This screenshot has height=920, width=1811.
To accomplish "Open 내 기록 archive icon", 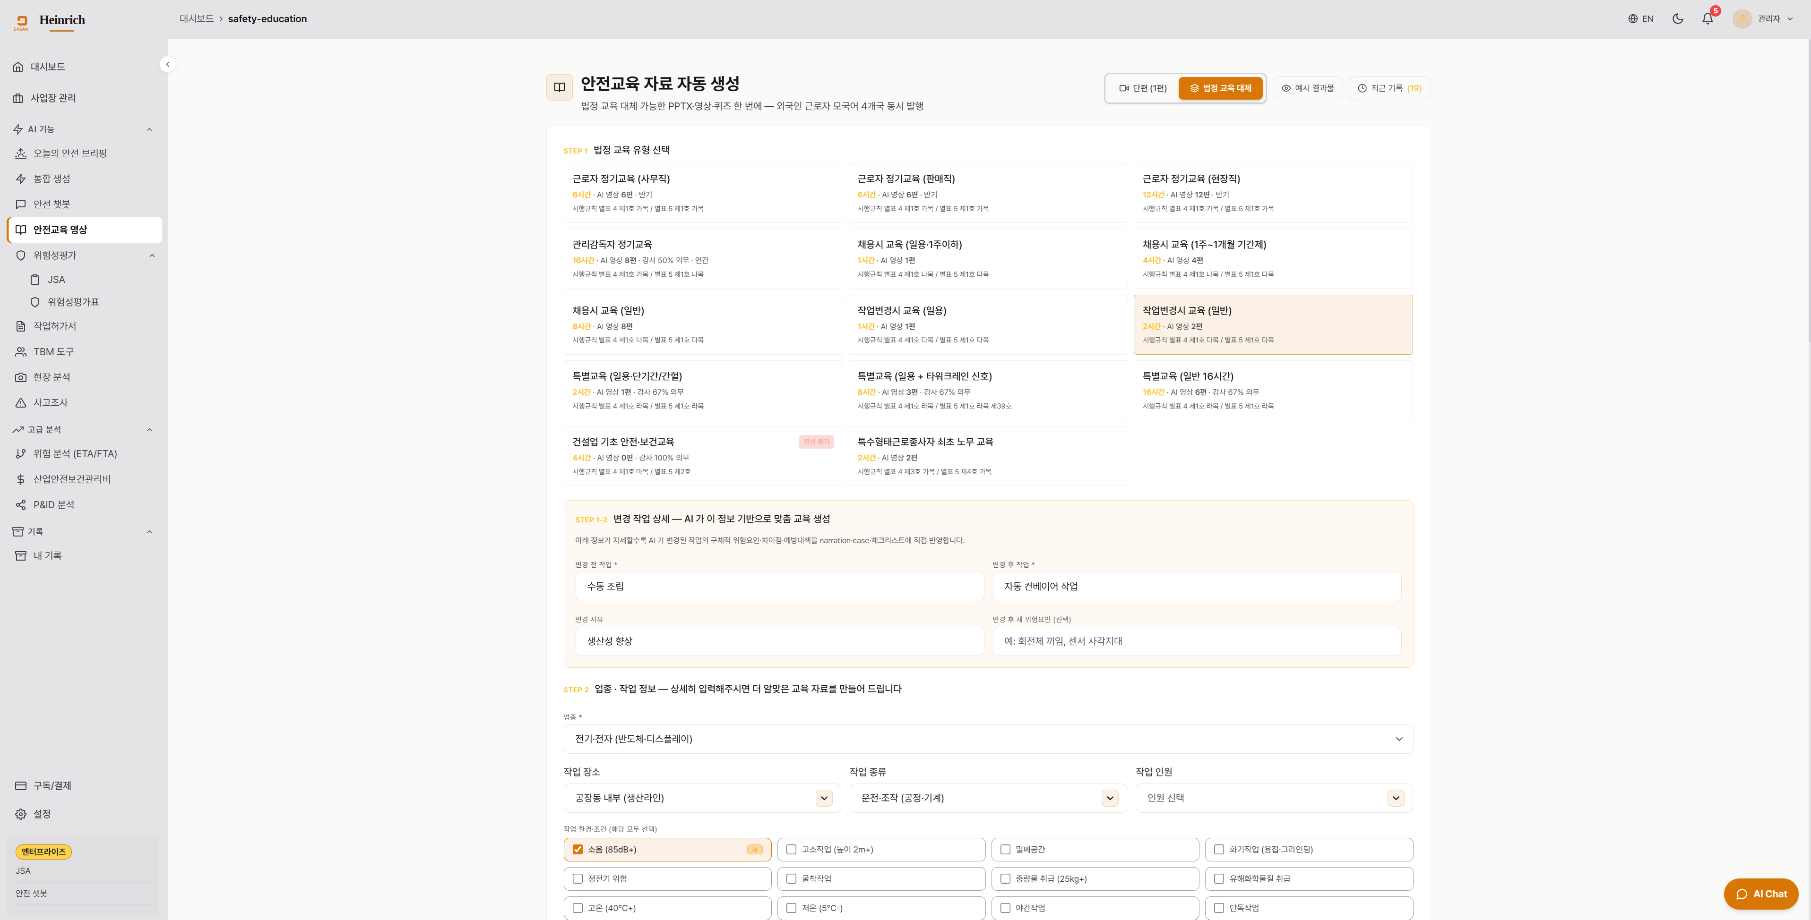I will coord(21,555).
